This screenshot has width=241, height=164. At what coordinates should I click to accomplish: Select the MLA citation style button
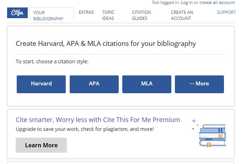(147, 84)
